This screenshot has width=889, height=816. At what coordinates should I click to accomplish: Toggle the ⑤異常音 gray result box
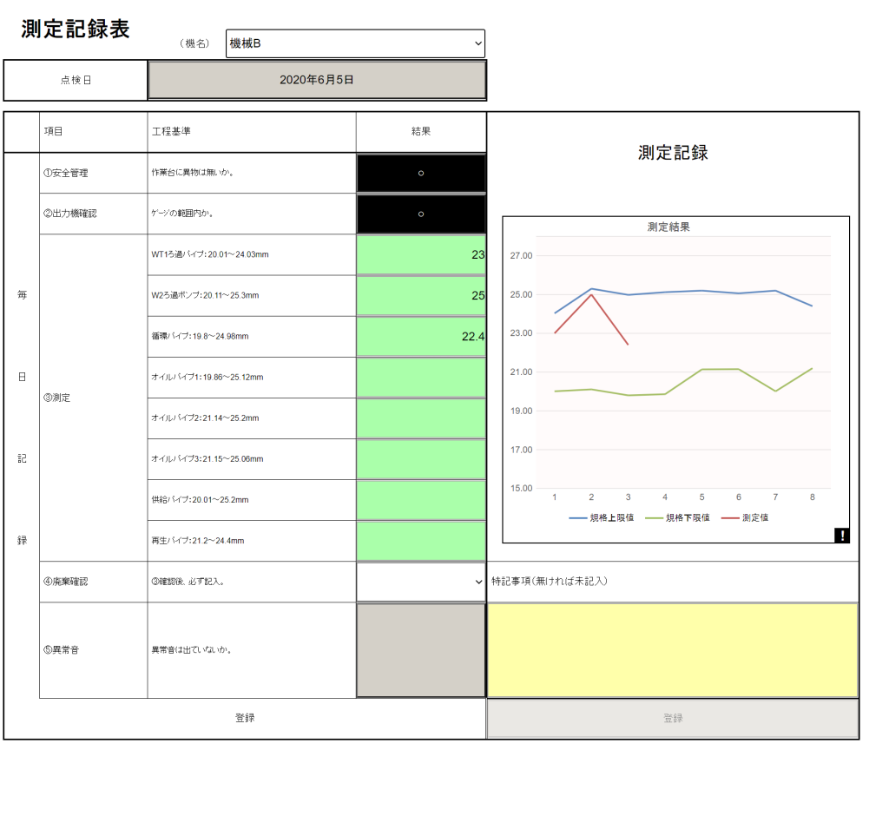[x=421, y=650]
